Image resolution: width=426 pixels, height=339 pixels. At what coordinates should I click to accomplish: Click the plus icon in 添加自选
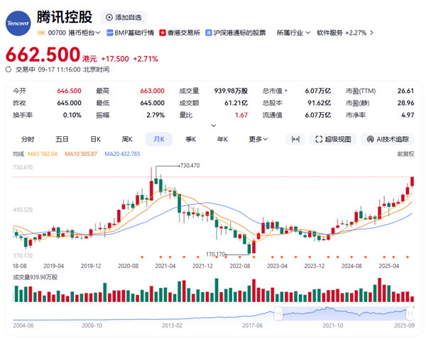click(x=109, y=17)
